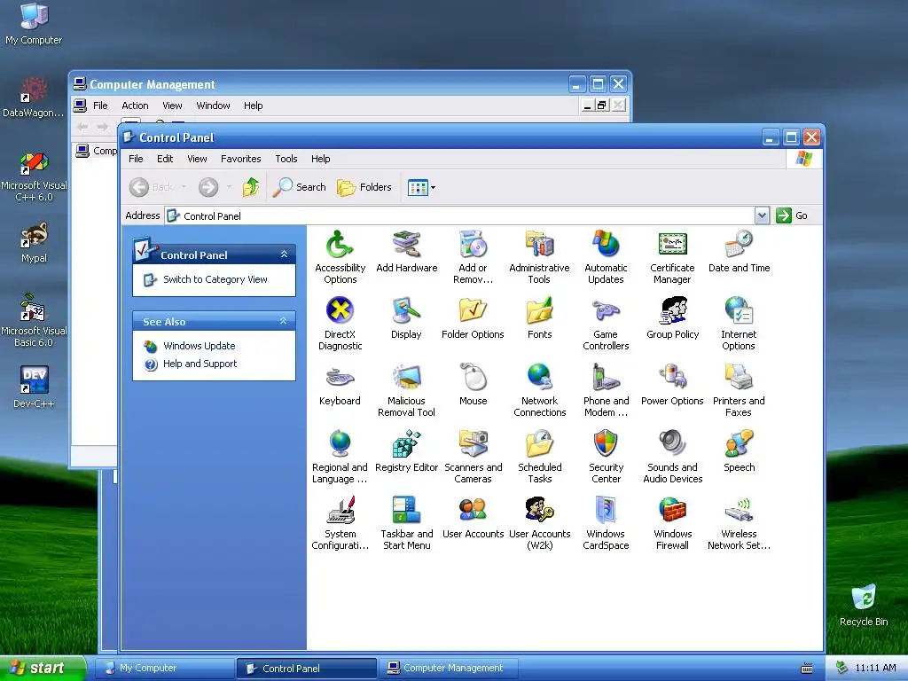This screenshot has height=681, width=908.
Task: Open the Favorites menu
Action: click(240, 159)
